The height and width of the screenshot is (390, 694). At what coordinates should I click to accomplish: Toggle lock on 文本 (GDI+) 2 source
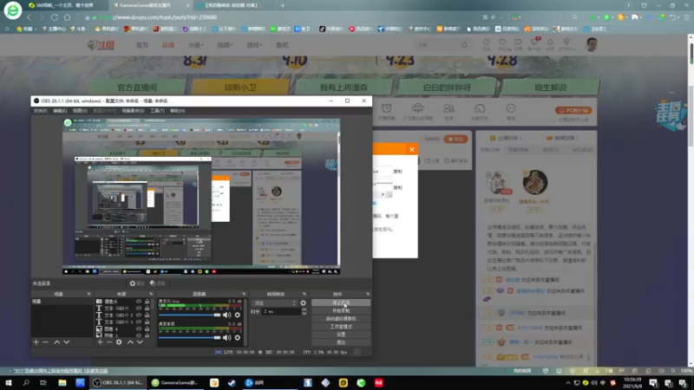(x=147, y=315)
